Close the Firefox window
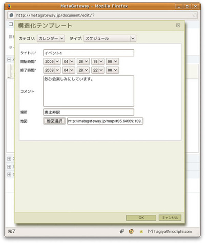The width and height of the screenshot is (205, 243). 195,7
